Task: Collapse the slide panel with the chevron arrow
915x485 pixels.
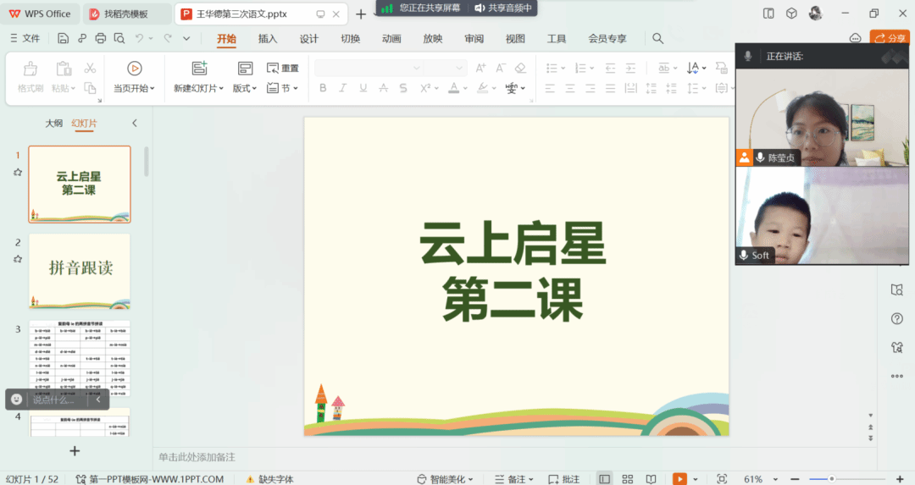Action: point(134,124)
